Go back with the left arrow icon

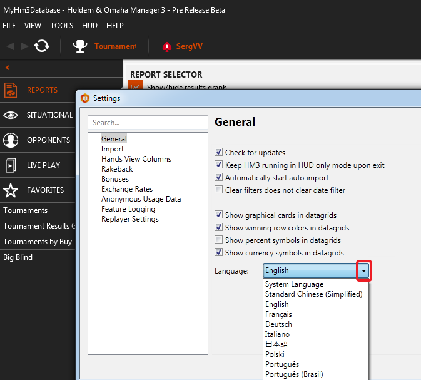click(11, 46)
